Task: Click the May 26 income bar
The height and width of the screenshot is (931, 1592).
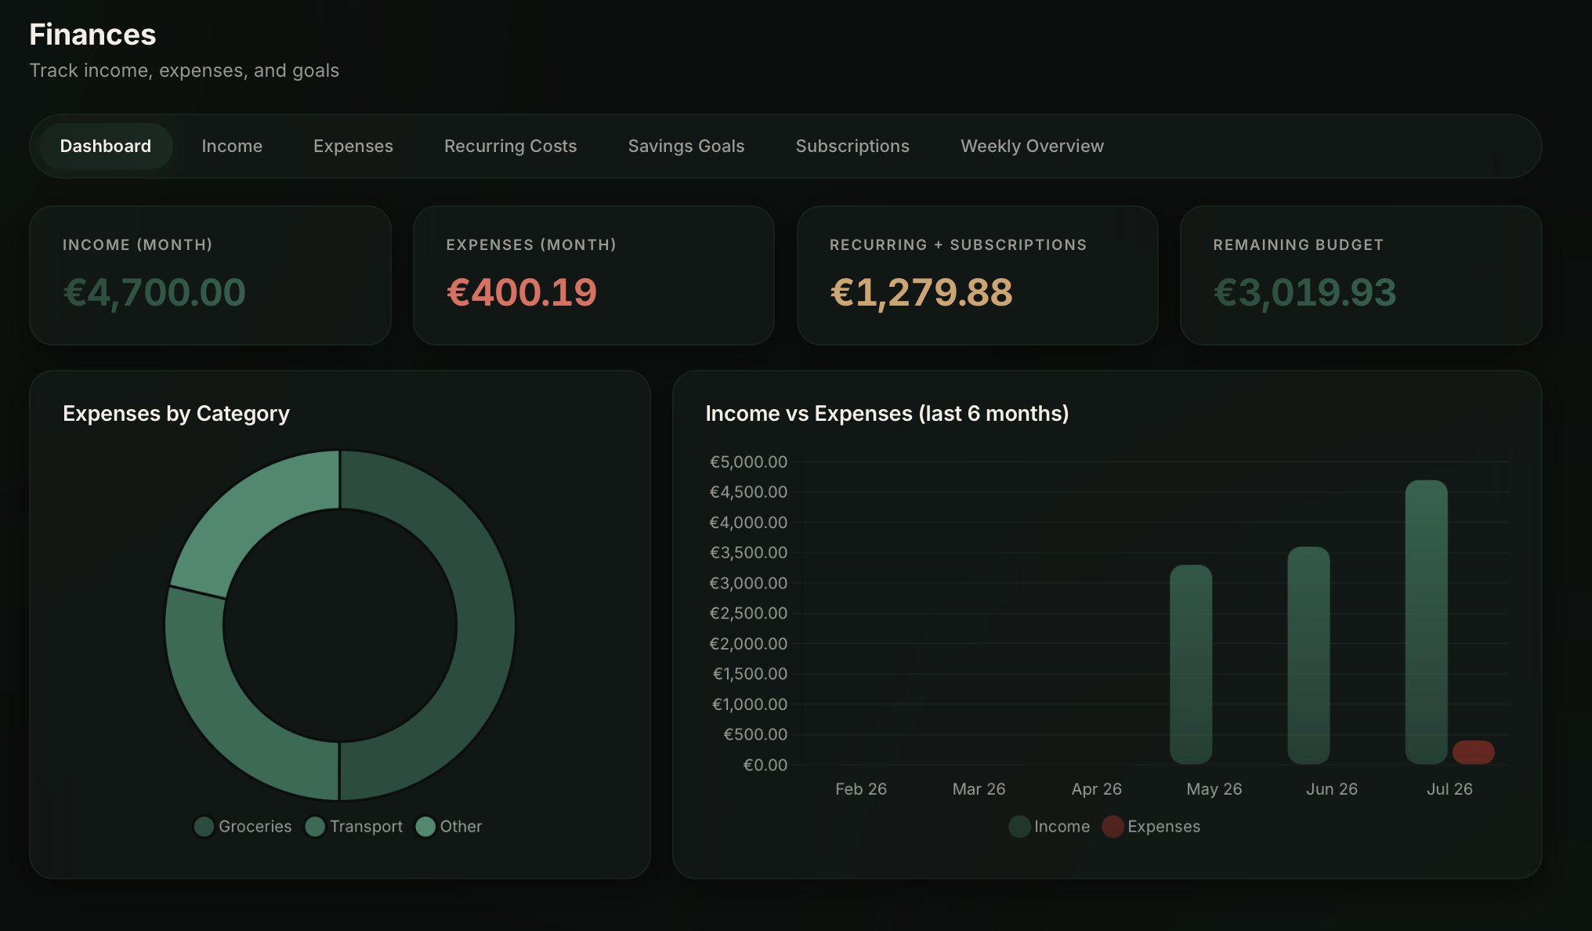Action: pos(1191,665)
